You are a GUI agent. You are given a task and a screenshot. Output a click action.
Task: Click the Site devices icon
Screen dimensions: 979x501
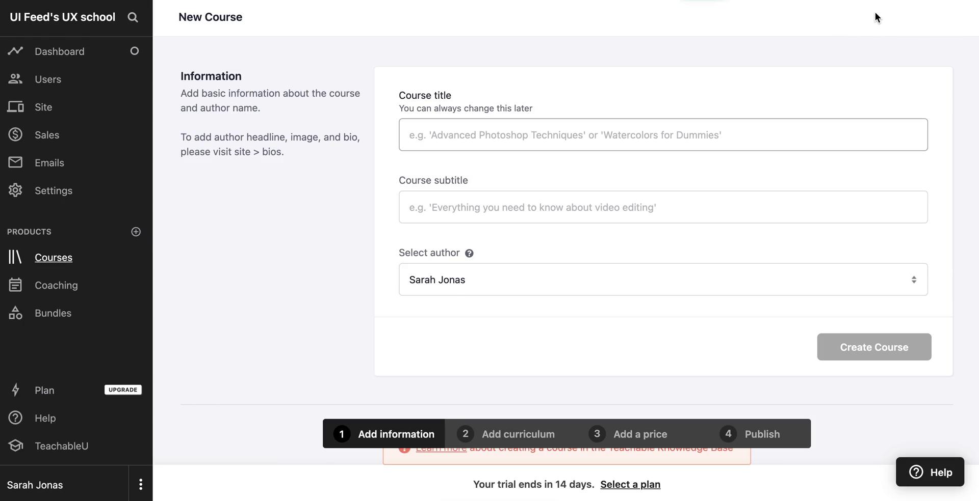15,107
